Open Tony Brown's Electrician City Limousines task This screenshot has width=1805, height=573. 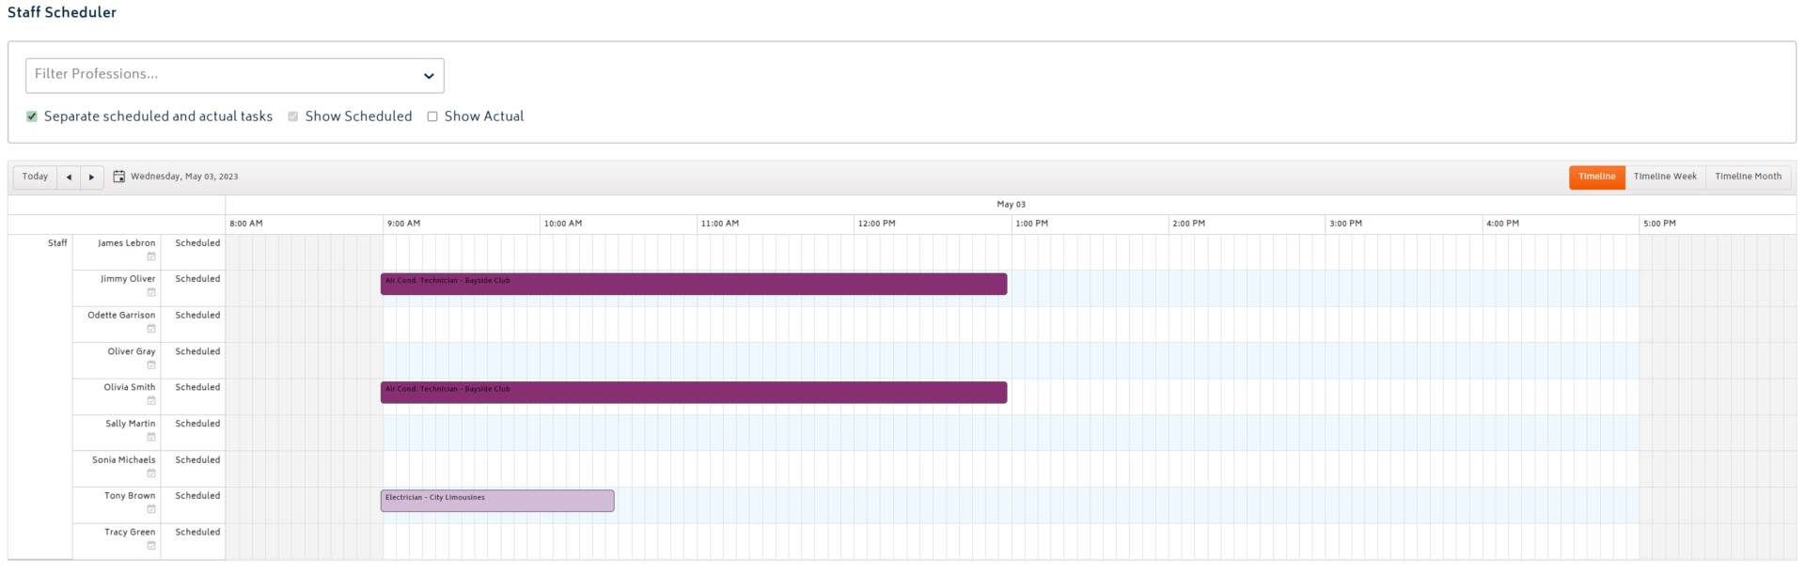tap(497, 501)
